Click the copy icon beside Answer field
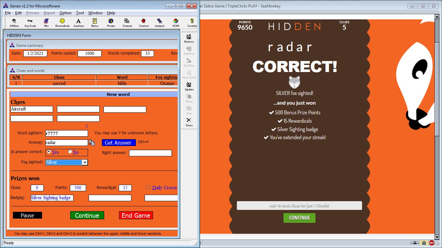Image resolution: width=442 pixels, height=248 pixels. tap(92, 143)
